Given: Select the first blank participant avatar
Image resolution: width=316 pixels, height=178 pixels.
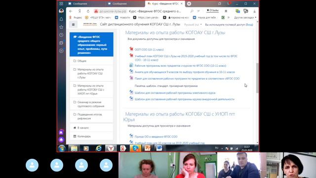Looking at the screenshot, I should click(x=32, y=165).
